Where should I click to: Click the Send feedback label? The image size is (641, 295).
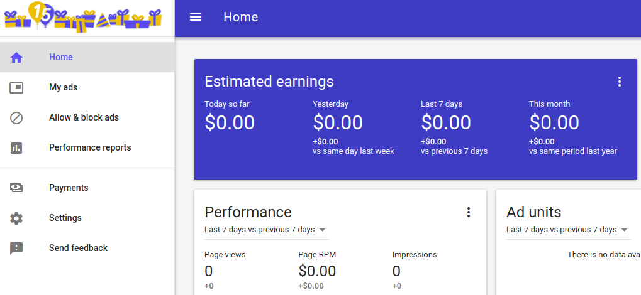78,248
